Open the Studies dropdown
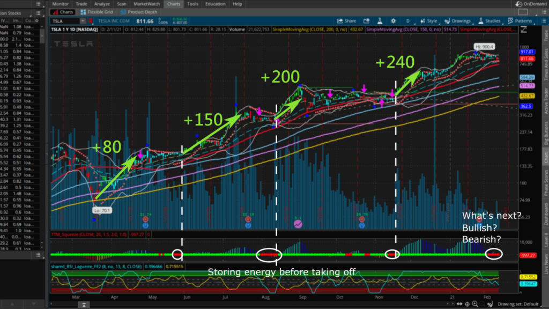This screenshot has height=309, width=549. 489,21
